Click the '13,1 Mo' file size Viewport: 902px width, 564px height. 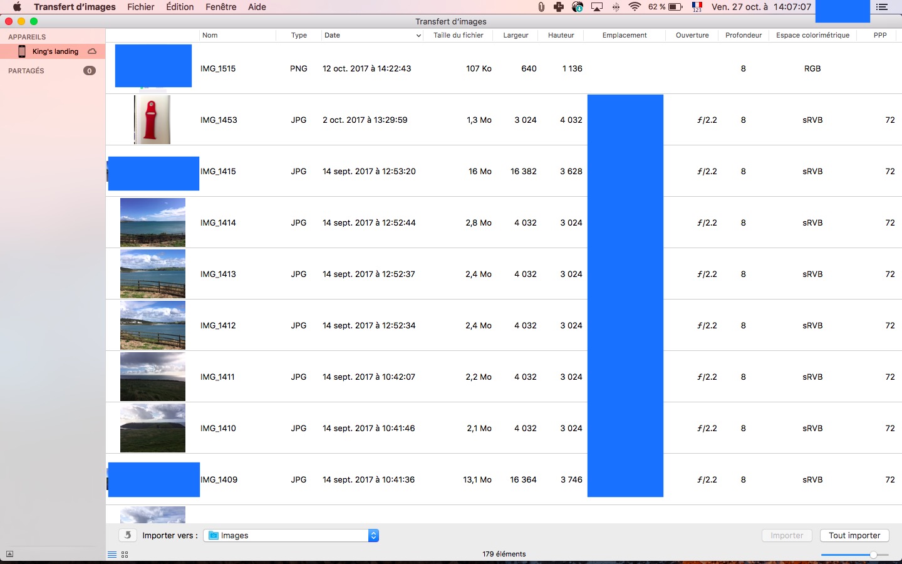tap(477, 480)
